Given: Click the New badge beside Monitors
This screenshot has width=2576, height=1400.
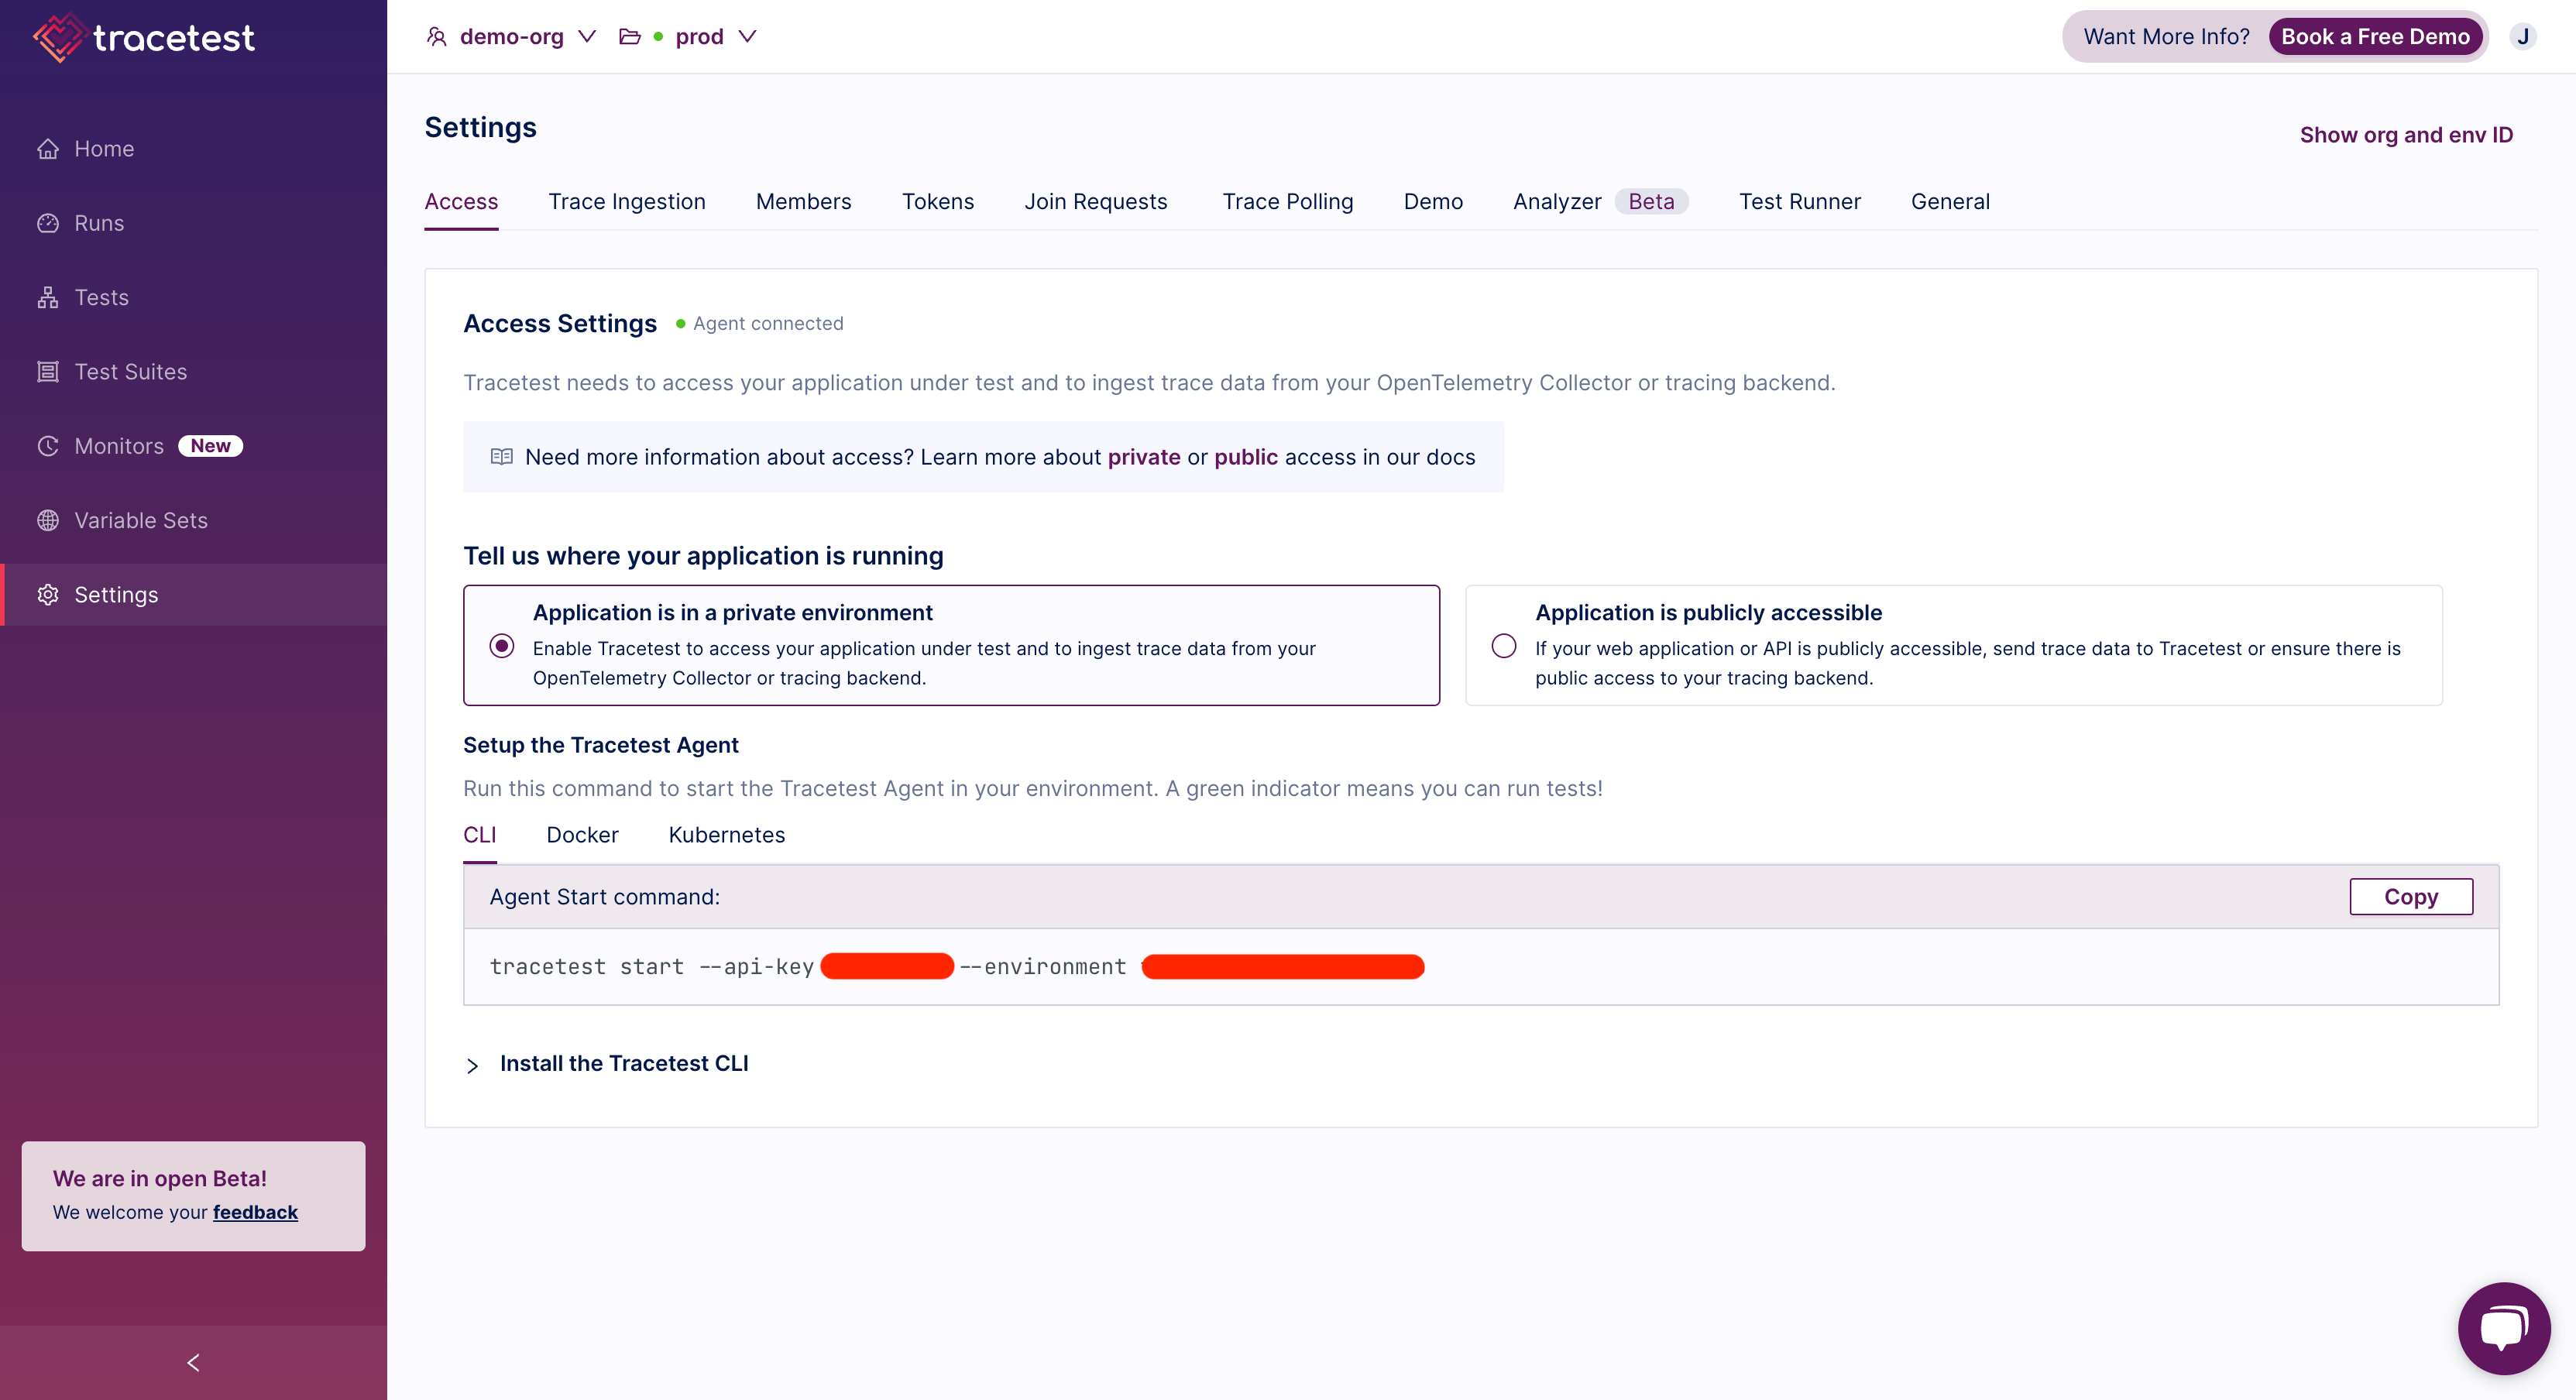Looking at the screenshot, I should point(210,446).
